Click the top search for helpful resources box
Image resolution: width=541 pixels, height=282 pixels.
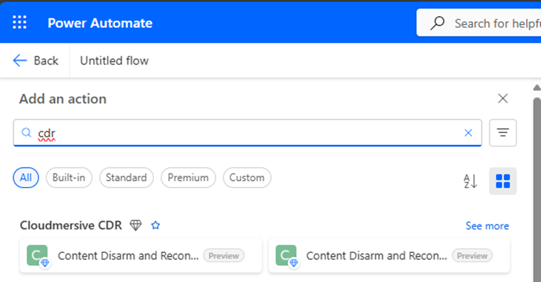[492, 23]
